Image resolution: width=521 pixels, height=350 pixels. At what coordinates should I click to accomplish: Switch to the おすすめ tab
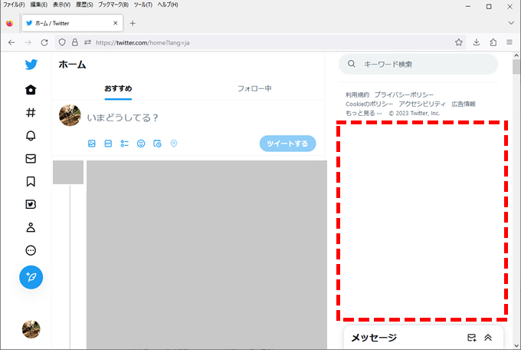pyautogui.click(x=118, y=88)
